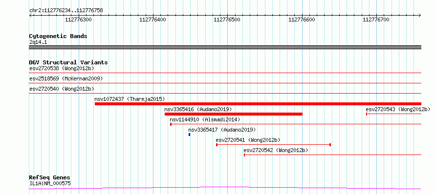Click the RefSeq Genes track title

pyautogui.click(x=50, y=177)
